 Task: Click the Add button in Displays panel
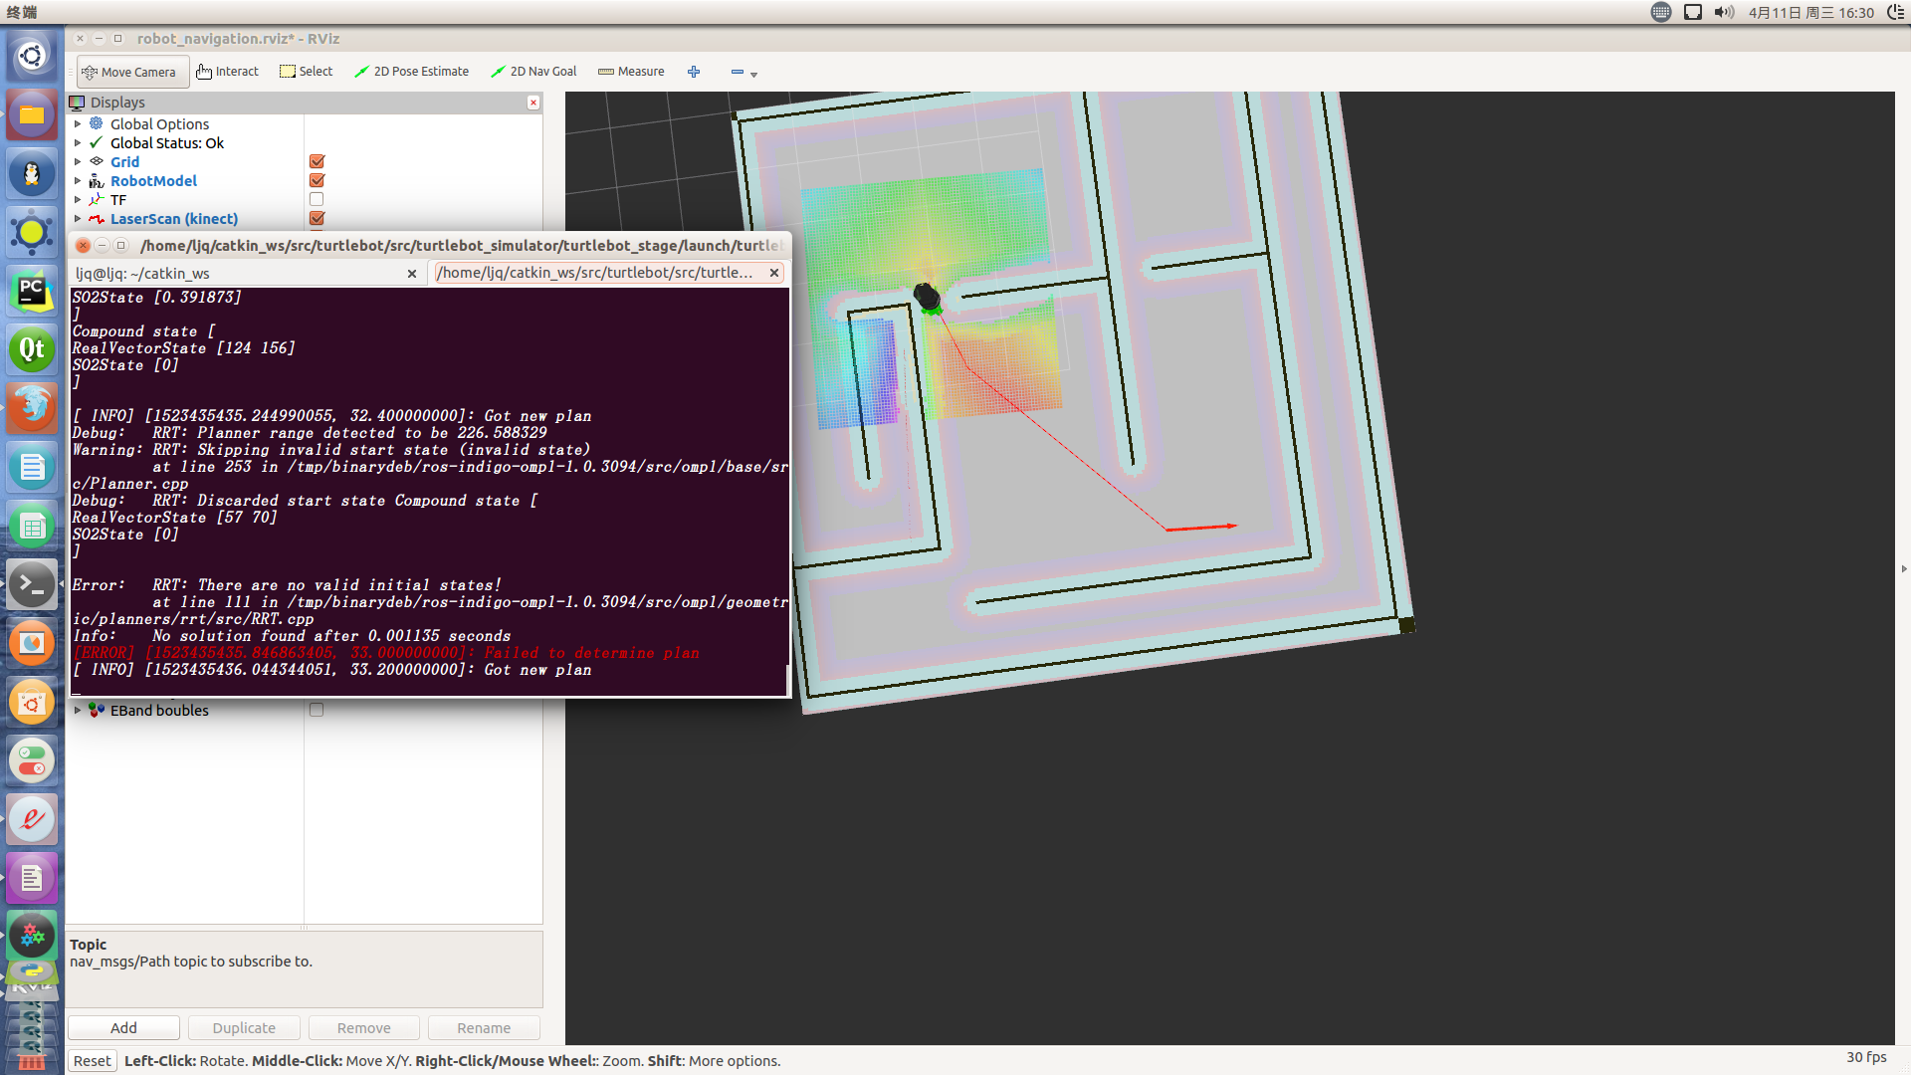click(123, 1028)
